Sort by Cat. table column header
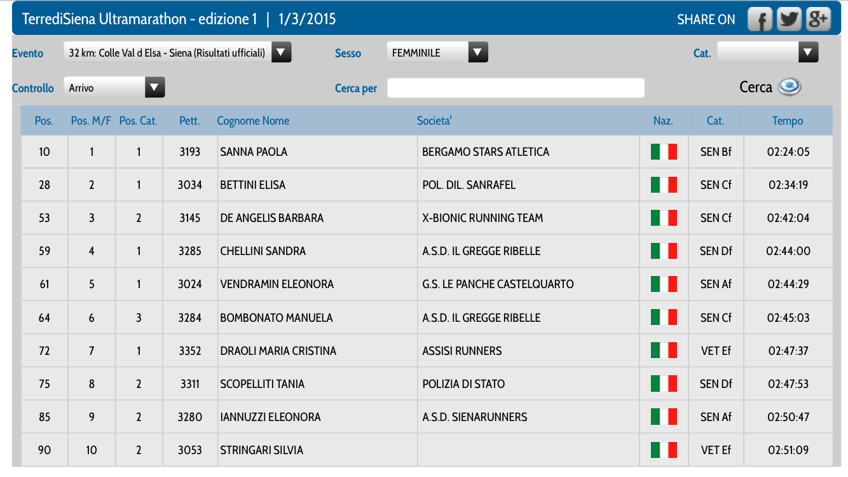 pyautogui.click(x=715, y=121)
